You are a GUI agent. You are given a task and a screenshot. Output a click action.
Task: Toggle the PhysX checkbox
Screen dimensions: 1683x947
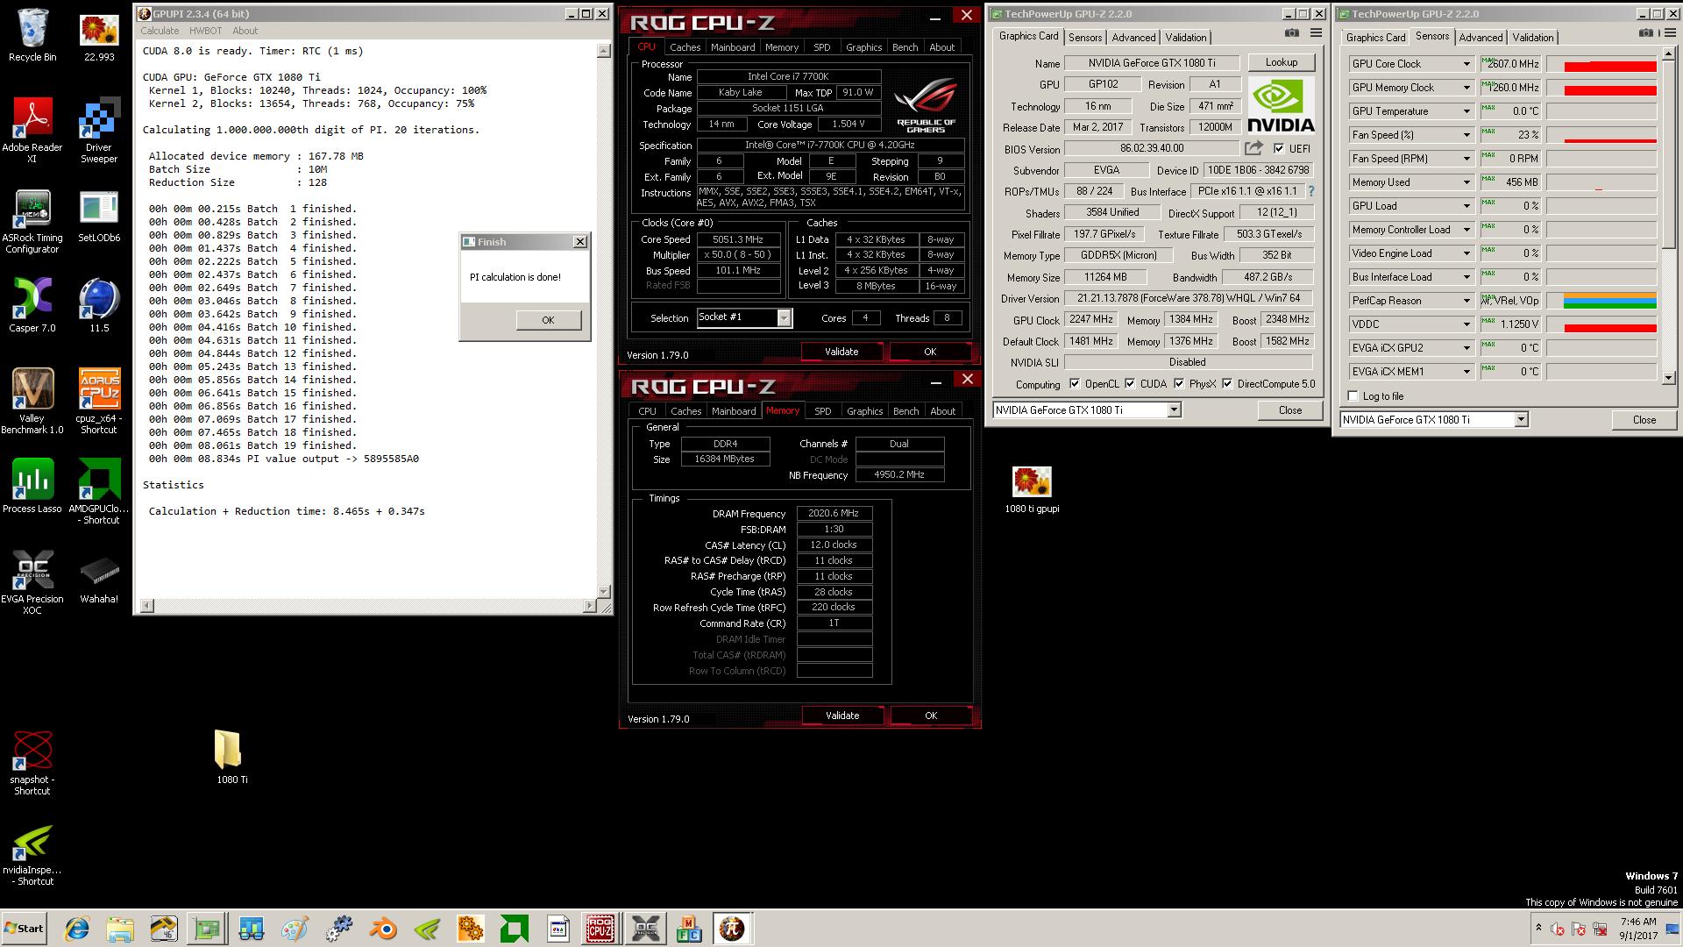pos(1179,384)
